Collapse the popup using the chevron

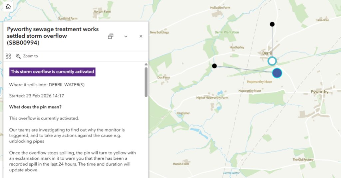[126, 36]
